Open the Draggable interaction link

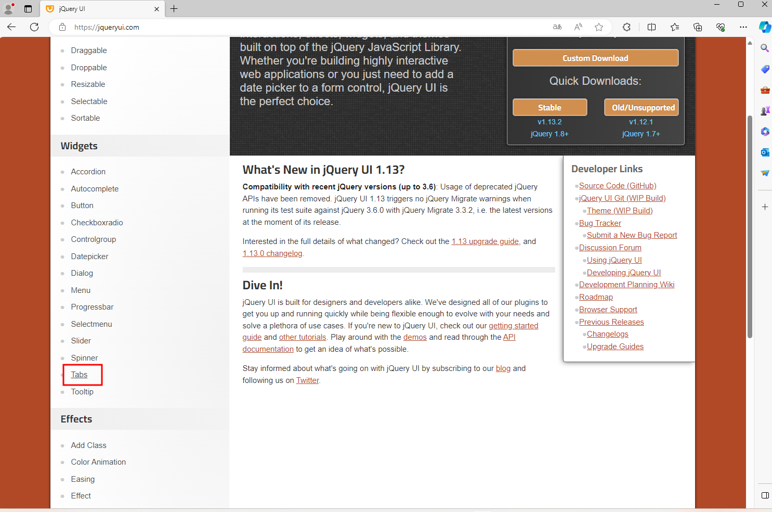[89, 50]
